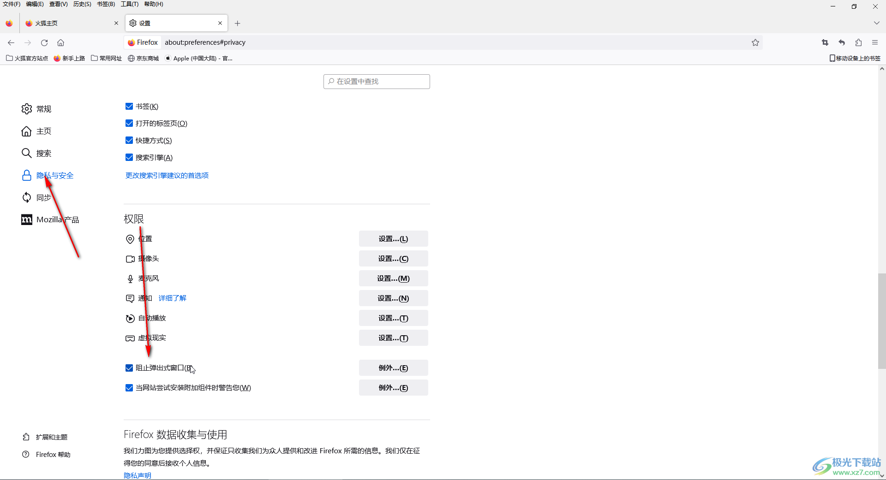Open the 文件(F) menu

[12, 4]
